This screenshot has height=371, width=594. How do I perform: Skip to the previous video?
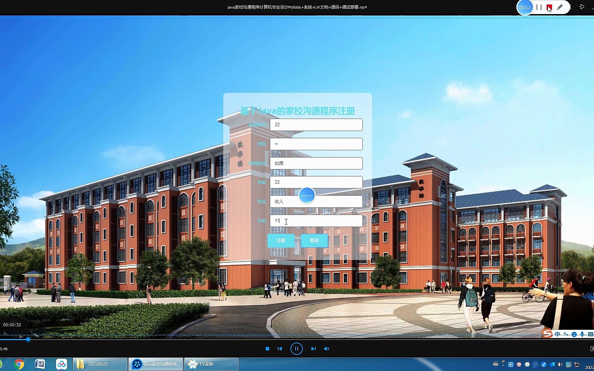pos(280,349)
